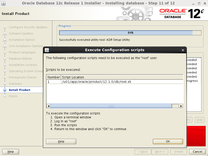
Task: Select the cell with number 1
Action: click(54, 82)
